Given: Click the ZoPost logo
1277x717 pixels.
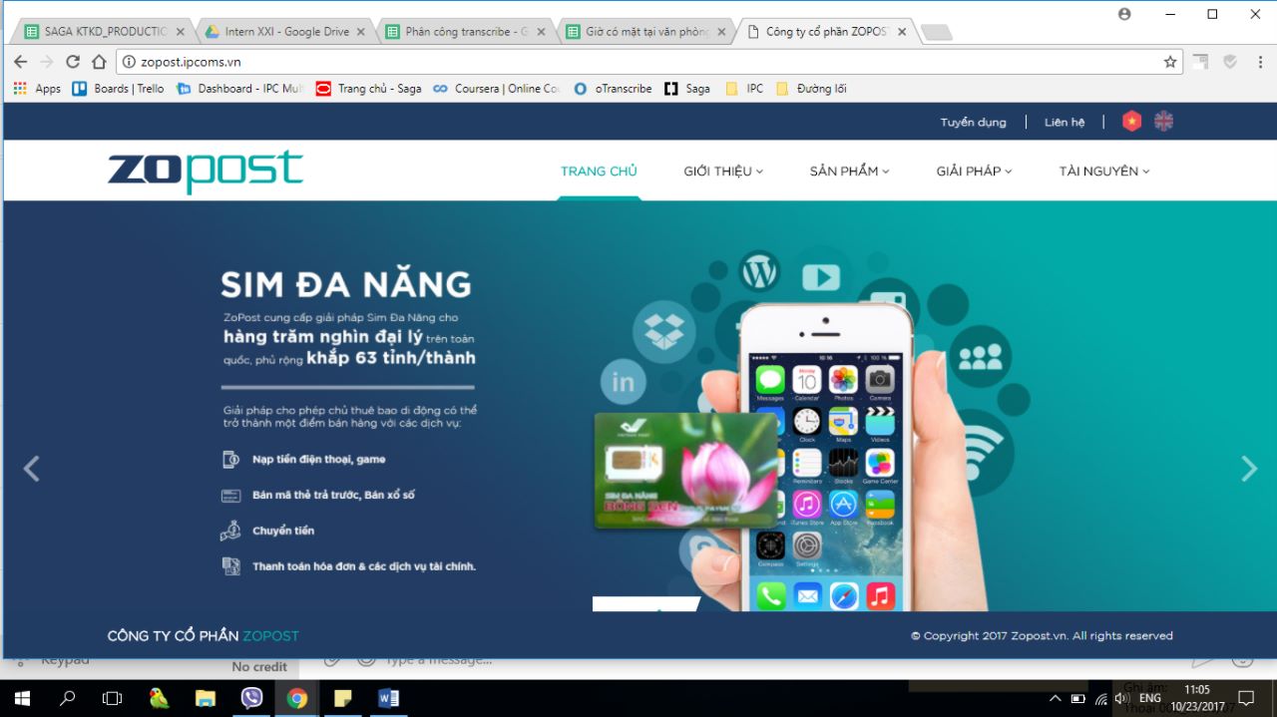Looking at the screenshot, I should pos(206,172).
